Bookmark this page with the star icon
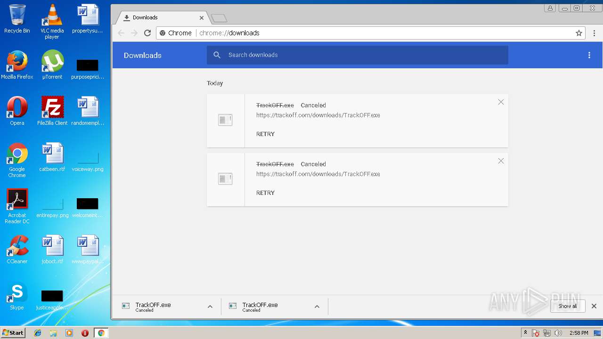The height and width of the screenshot is (339, 603). point(579,33)
